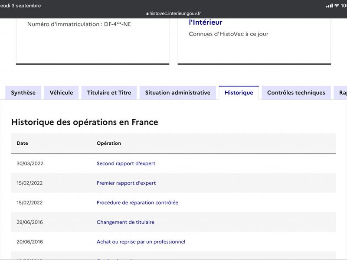Open the partially visible Rap tab
347x260 pixels.
(341, 93)
